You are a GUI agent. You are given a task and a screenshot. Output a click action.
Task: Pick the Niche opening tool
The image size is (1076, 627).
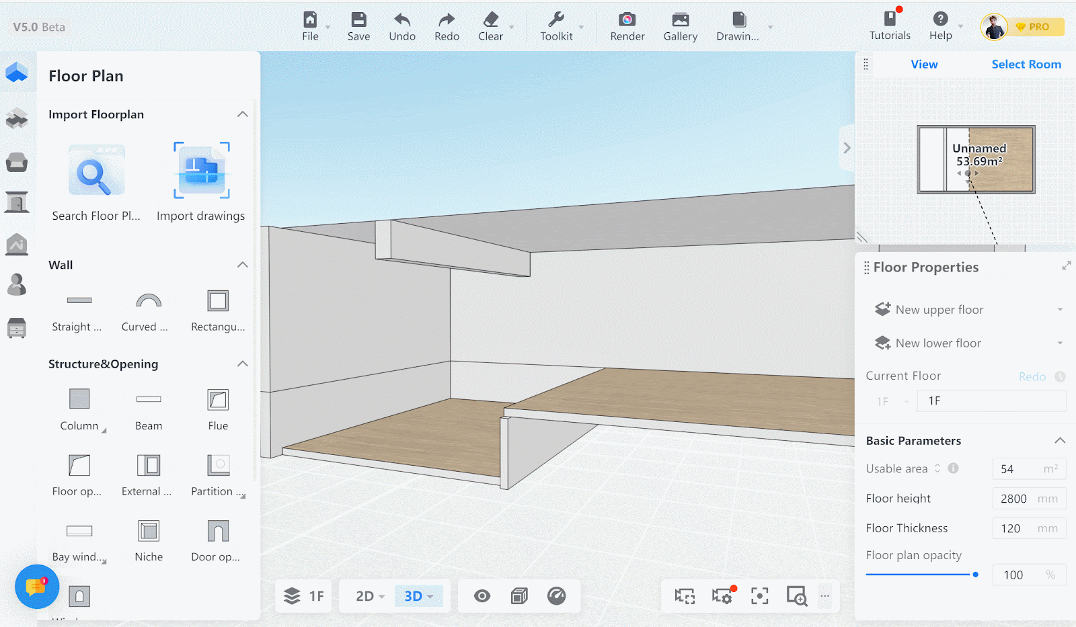149,531
